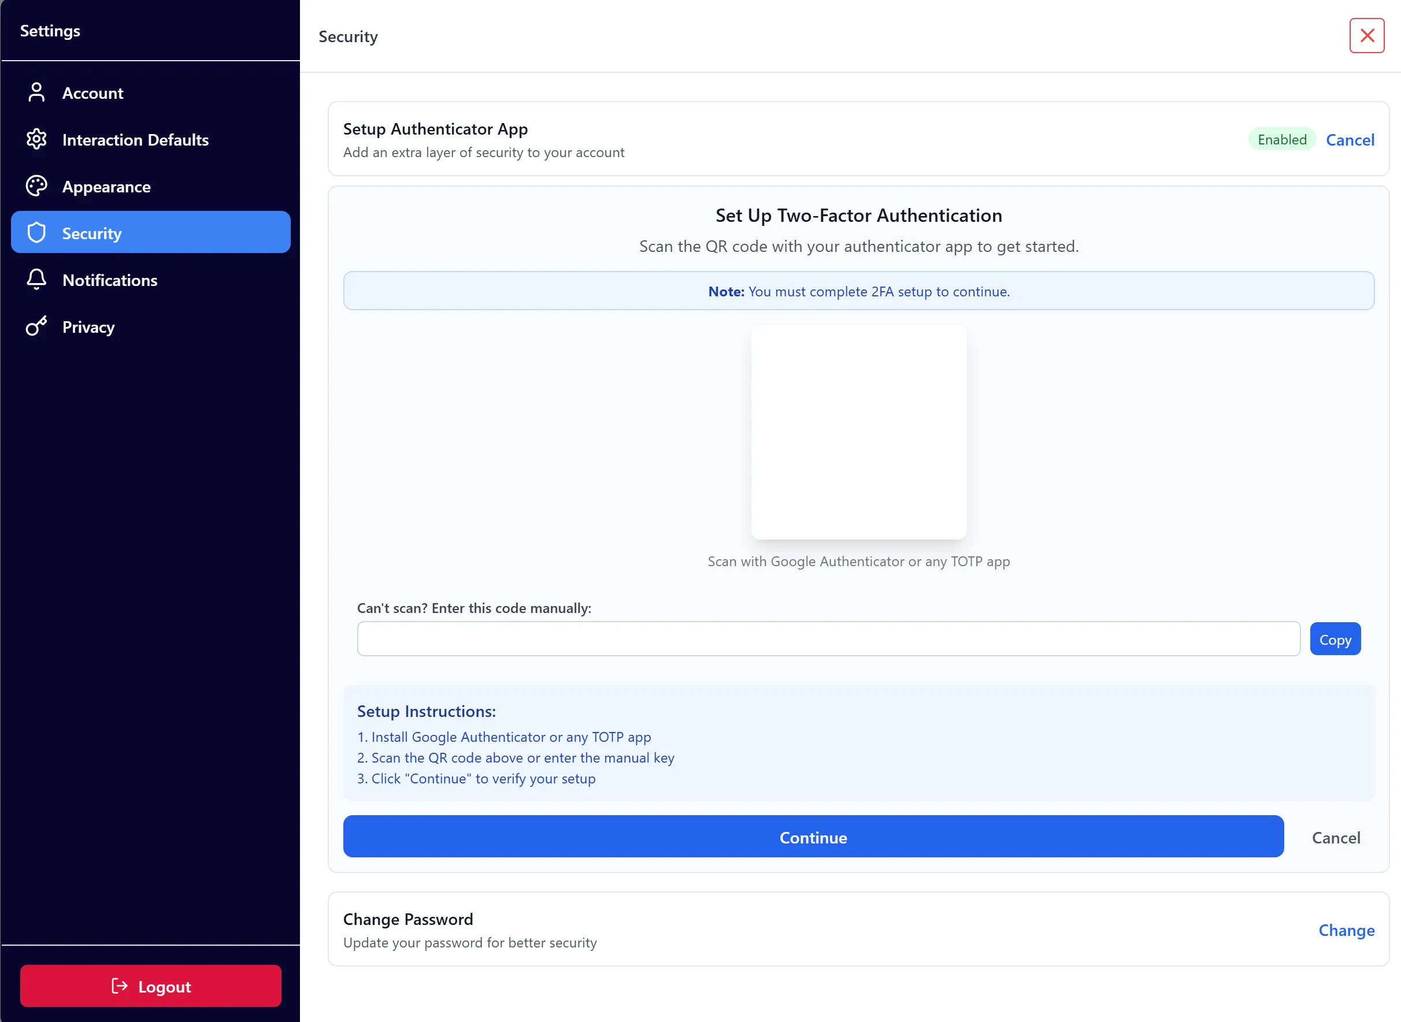Open Notifications settings section
The image size is (1401, 1022).
tap(110, 280)
